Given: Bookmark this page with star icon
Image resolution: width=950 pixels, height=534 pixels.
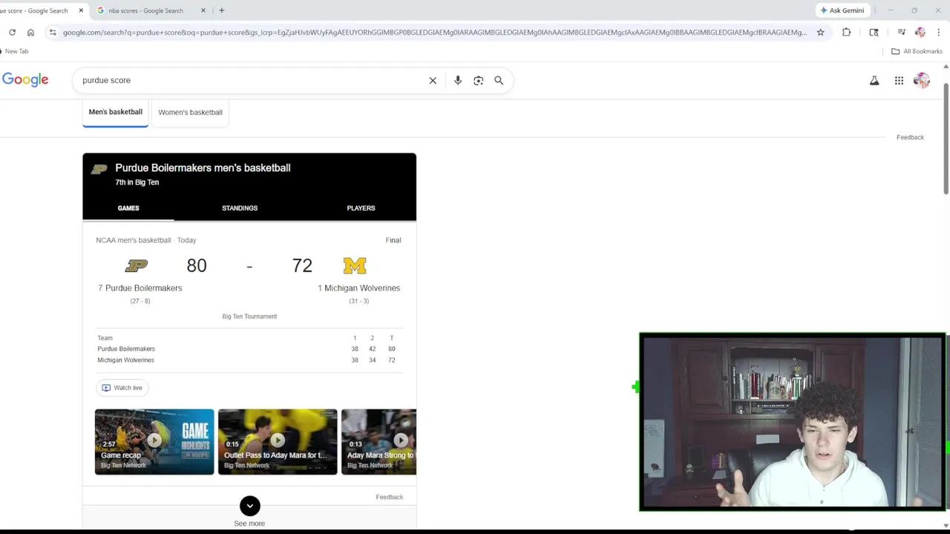Looking at the screenshot, I should point(820,32).
